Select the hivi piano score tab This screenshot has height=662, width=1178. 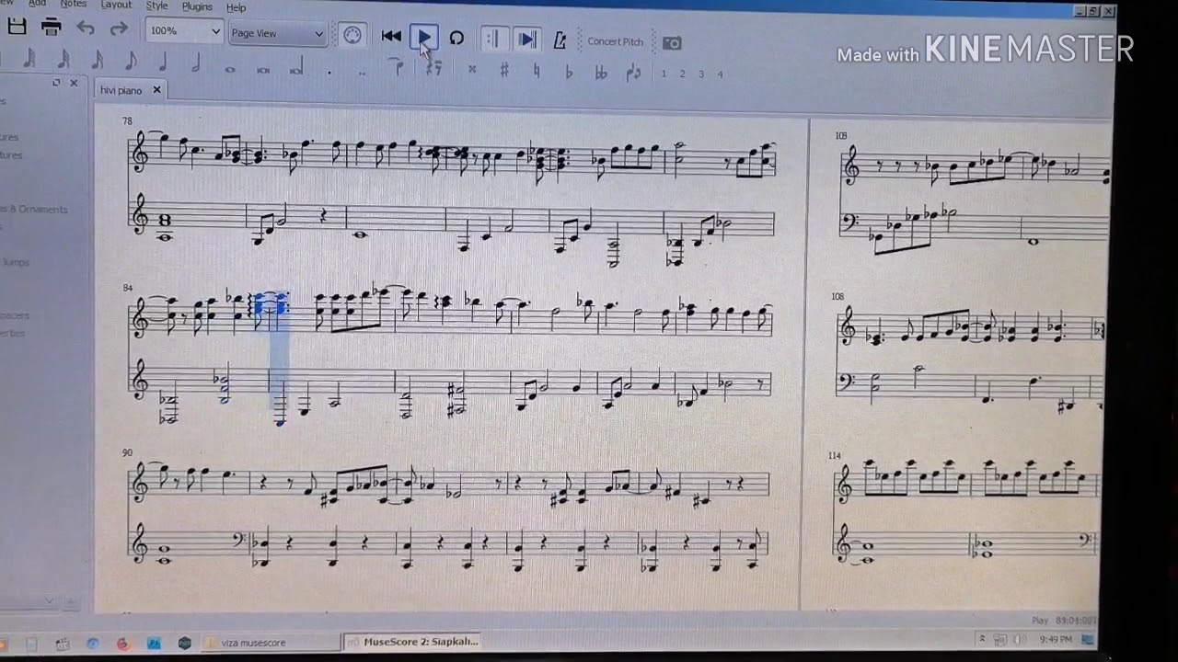pos(121,90)
